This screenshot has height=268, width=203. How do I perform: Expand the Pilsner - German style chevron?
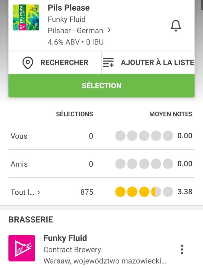[109, 30]
